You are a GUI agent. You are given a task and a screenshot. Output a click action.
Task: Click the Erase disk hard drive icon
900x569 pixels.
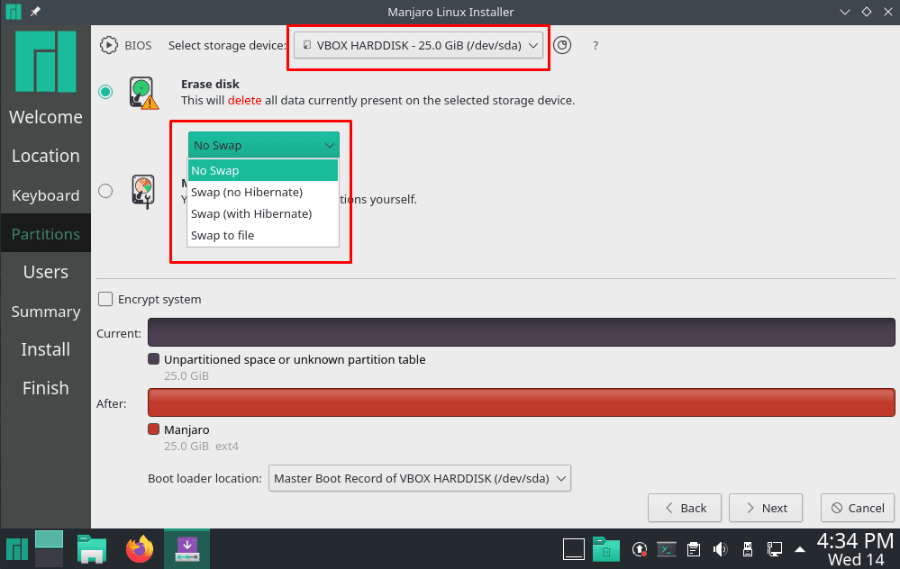pos(142,93)
